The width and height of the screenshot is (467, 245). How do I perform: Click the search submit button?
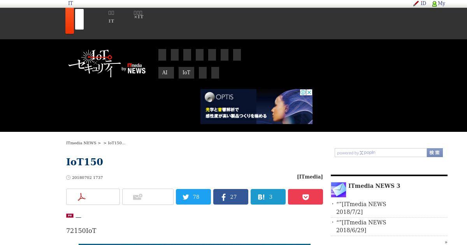tap(435, 153)
